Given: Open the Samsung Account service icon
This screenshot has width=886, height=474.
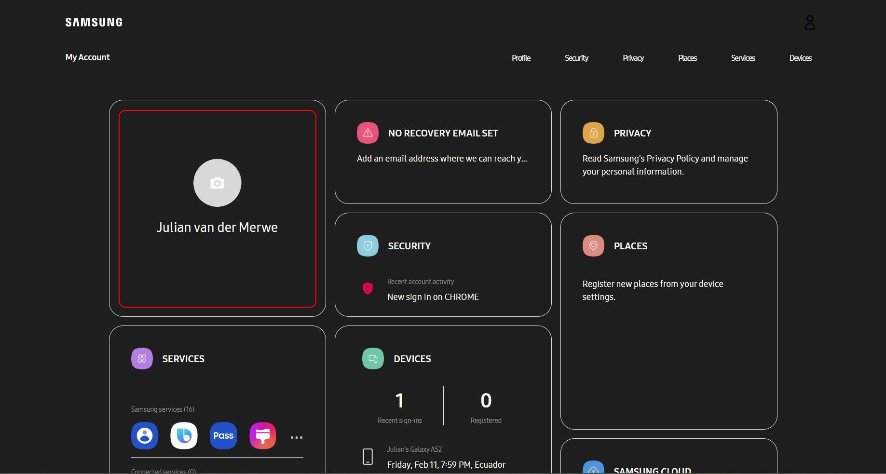Looking at the screenshot, I should [x=145, y=435].
